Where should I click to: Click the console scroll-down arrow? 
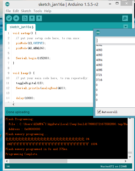coord(130,157)
